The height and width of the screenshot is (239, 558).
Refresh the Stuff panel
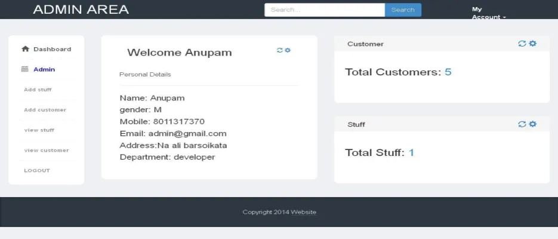pyautogui.click(x=522, y=124)
